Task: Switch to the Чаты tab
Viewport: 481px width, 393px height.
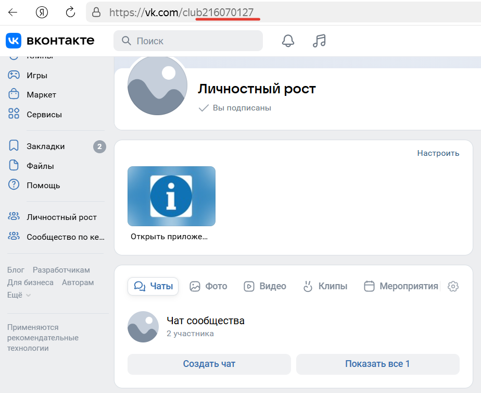Action: click(153, 286)
